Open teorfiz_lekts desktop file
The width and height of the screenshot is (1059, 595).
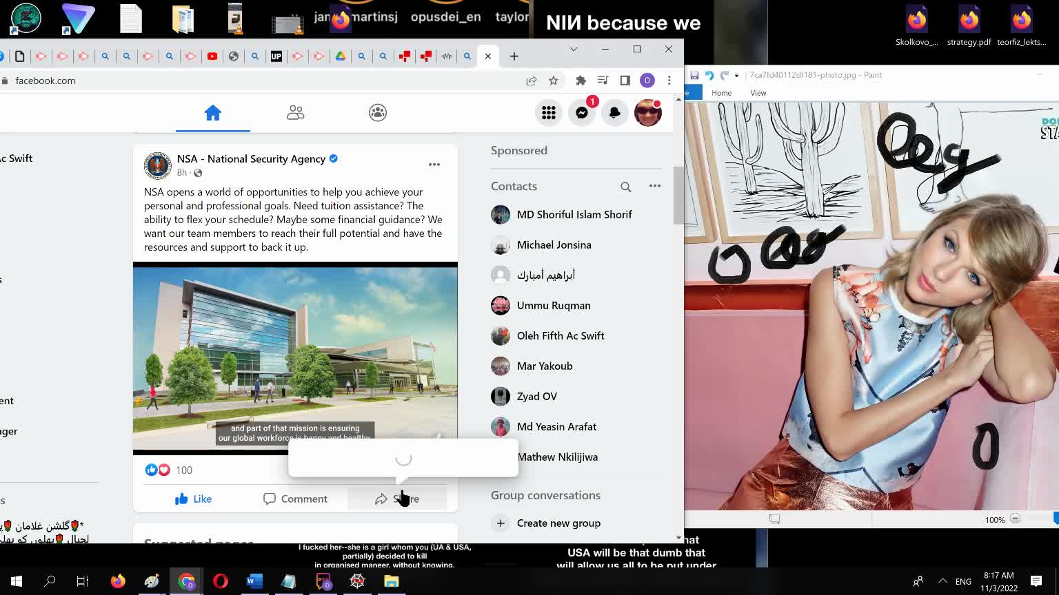[1021, 25]
